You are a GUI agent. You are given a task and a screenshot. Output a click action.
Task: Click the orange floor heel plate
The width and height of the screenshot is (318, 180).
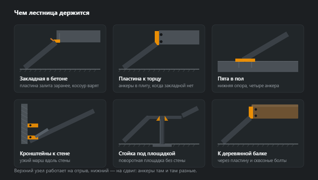[245, 60]
